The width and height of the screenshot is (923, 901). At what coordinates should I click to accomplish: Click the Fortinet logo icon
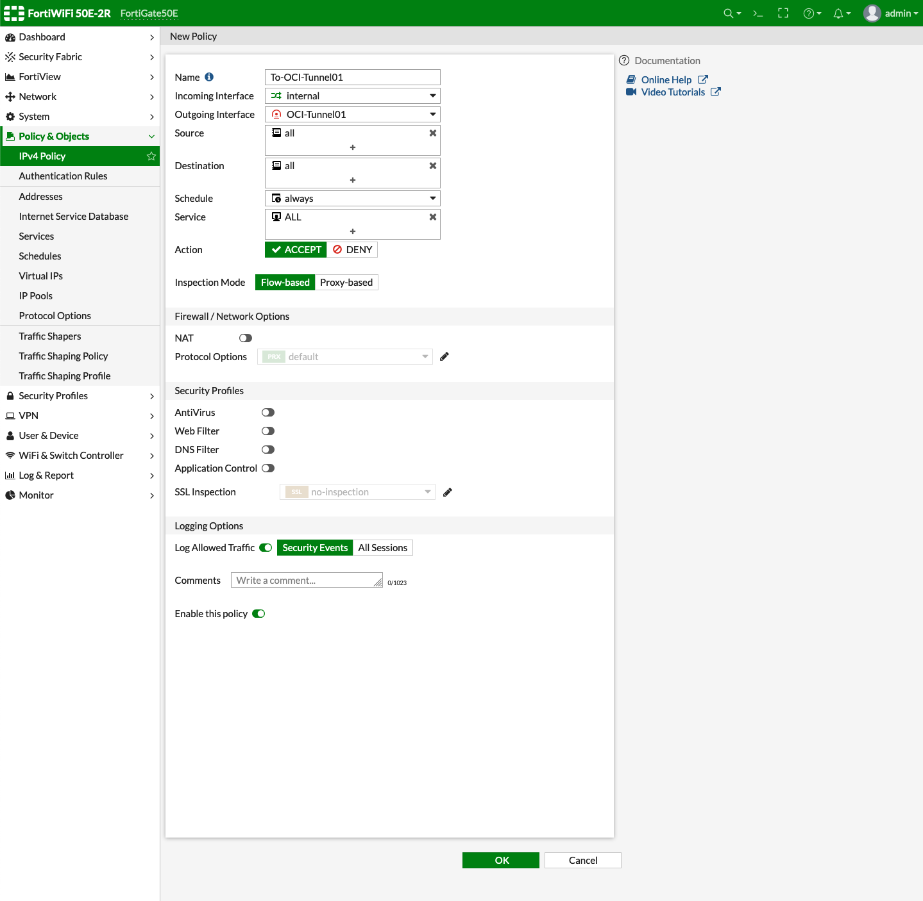click(14, 13)
